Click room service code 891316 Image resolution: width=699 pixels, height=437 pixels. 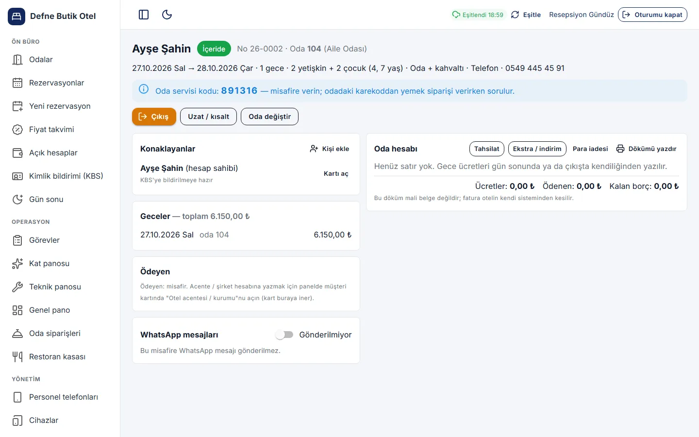tap(239, 91)
